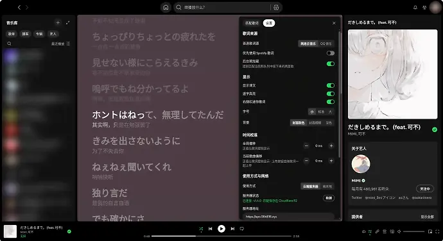
Task: Navigate back with the left arrow
Action: click(19, 7)
